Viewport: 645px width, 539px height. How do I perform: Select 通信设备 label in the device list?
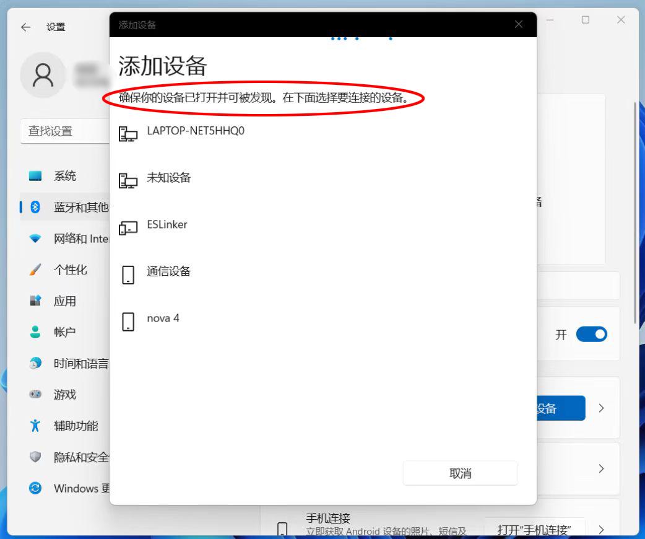(168, 271)
